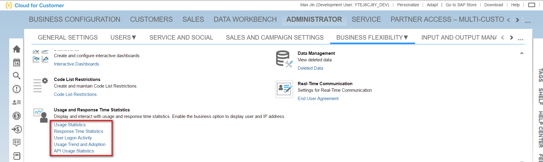Open the dollar speech-bubble sidebar icon
Screen dimensions: 543x162
tap(17, 143)
